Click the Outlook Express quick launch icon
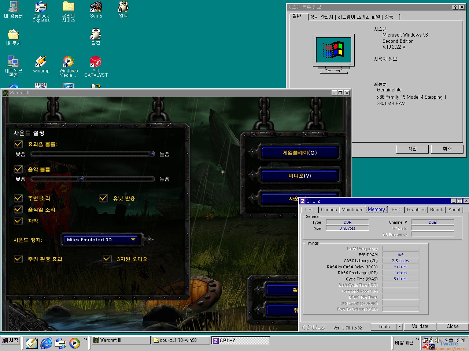 click(60, 343)
